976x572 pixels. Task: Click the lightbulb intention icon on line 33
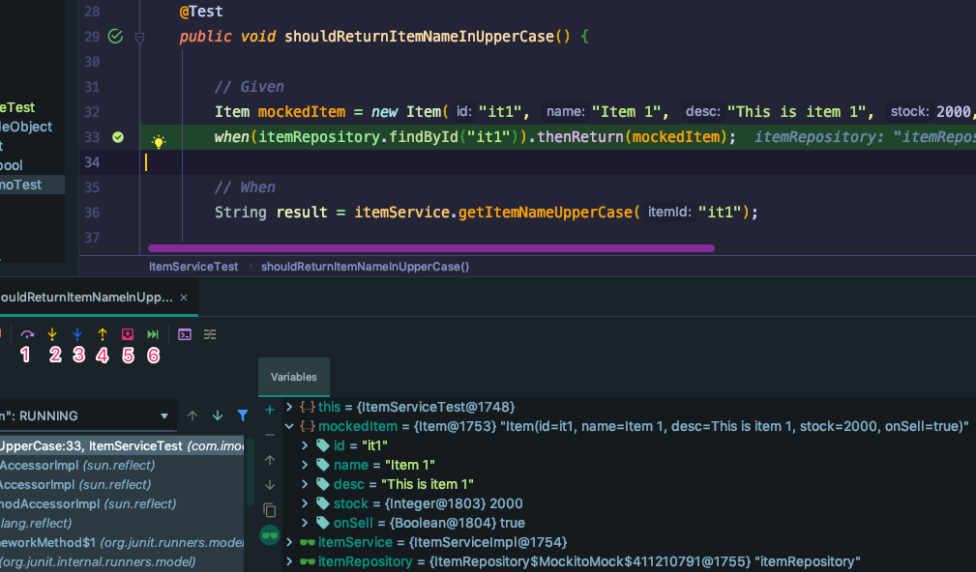point(159,142)
